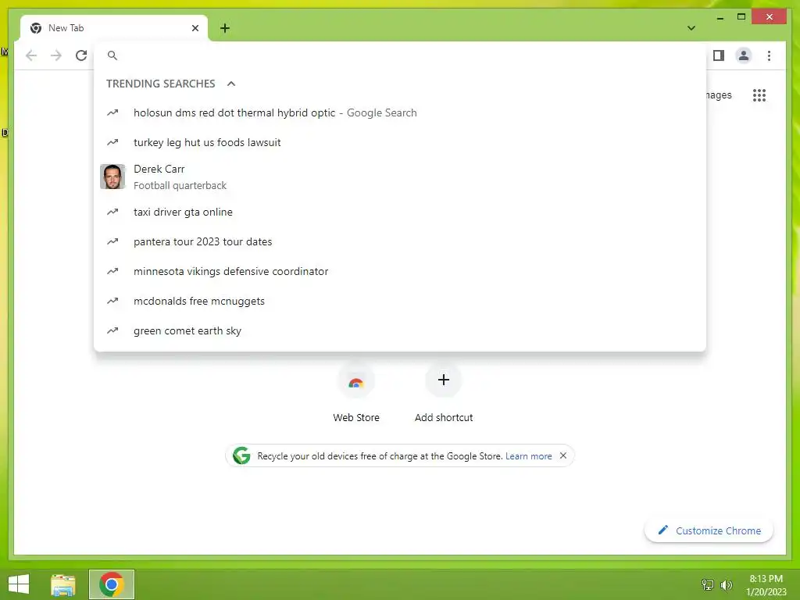
Task: Go forward using the forward arrow
Action: 56,55
